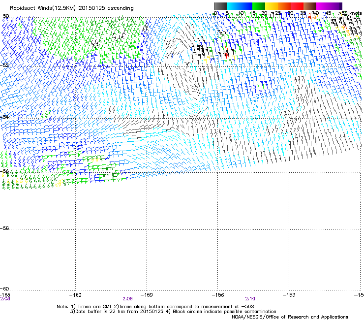This screenshot has width=364, height=320.
Task: Click the purple '2:08' time label
Action: [x=5, y=299]
